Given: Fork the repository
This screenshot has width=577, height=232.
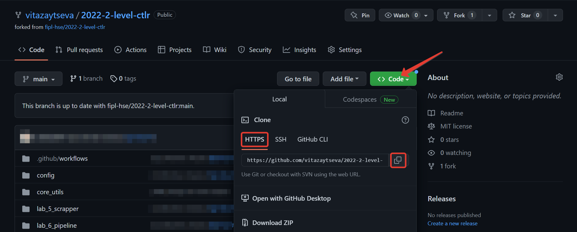Looking at the screenshot, I should (x=459, y=15).
